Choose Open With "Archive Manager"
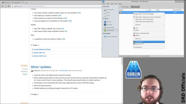 click(149, 14)
